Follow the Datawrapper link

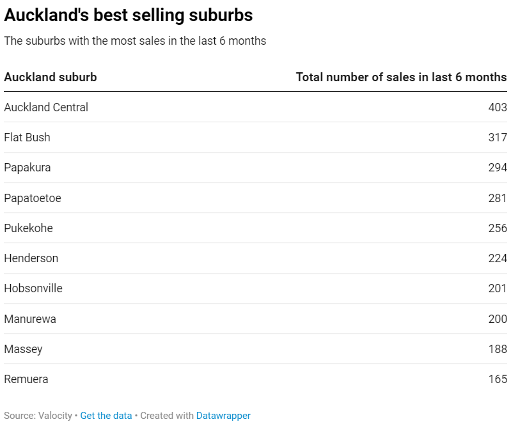point(223,416)
